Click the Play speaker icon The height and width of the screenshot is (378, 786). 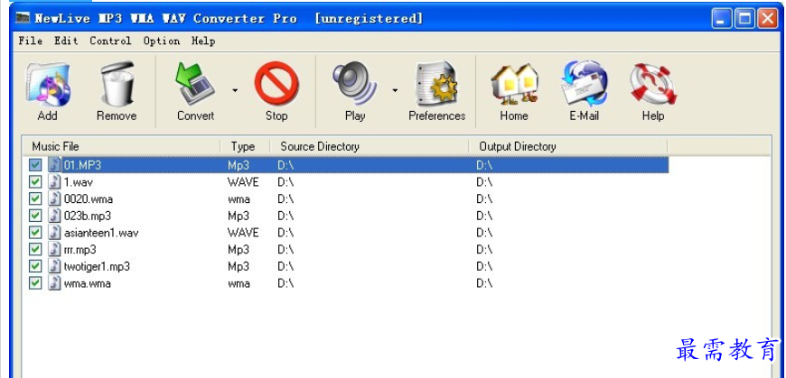355,83
